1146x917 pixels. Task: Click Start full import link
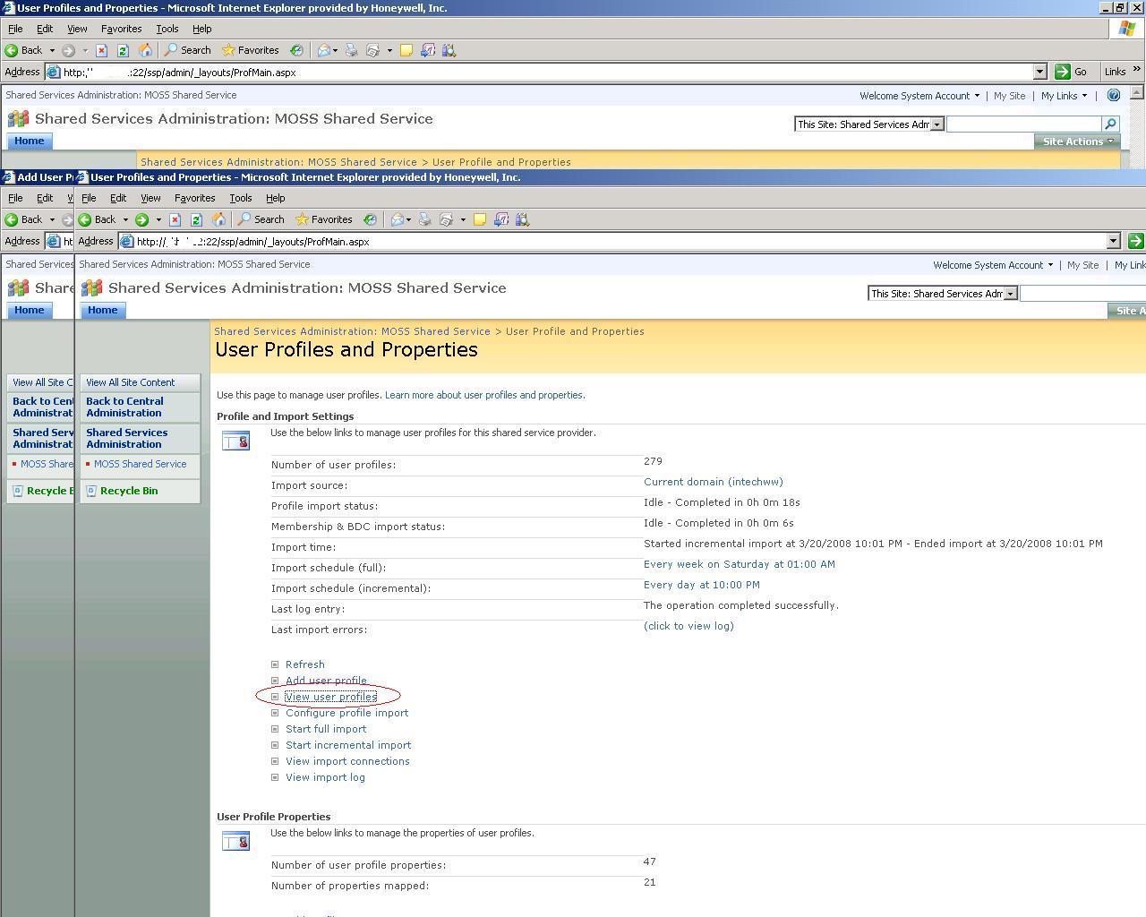[x=326, y=729]
